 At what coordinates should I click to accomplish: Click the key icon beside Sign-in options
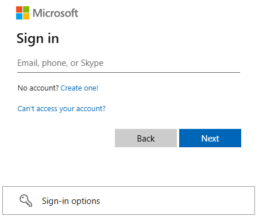coord(26,201)
